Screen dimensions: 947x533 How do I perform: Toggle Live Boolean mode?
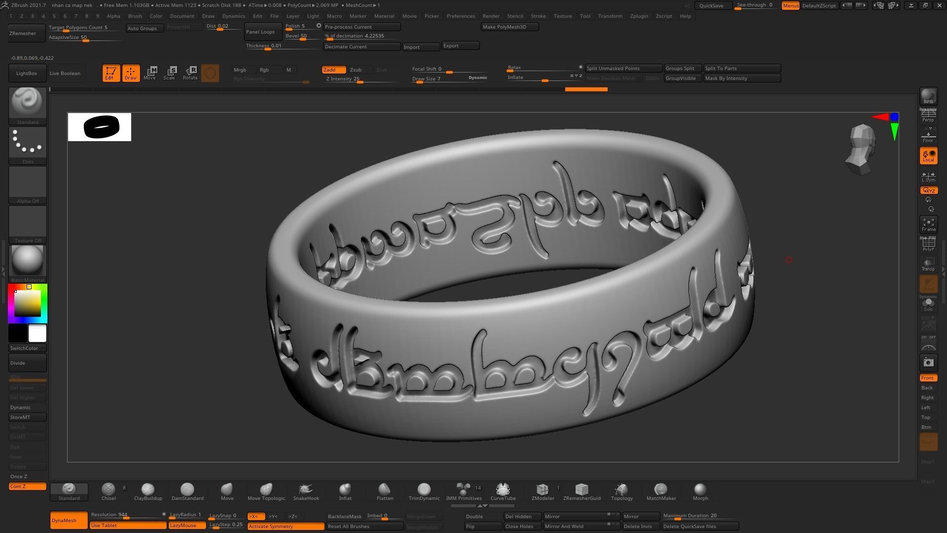coord(67,73)
